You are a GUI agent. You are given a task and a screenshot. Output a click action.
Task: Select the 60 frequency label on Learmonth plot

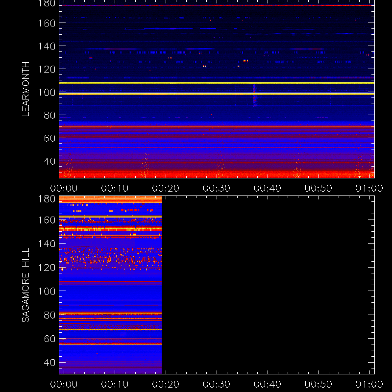click(49, 138)
